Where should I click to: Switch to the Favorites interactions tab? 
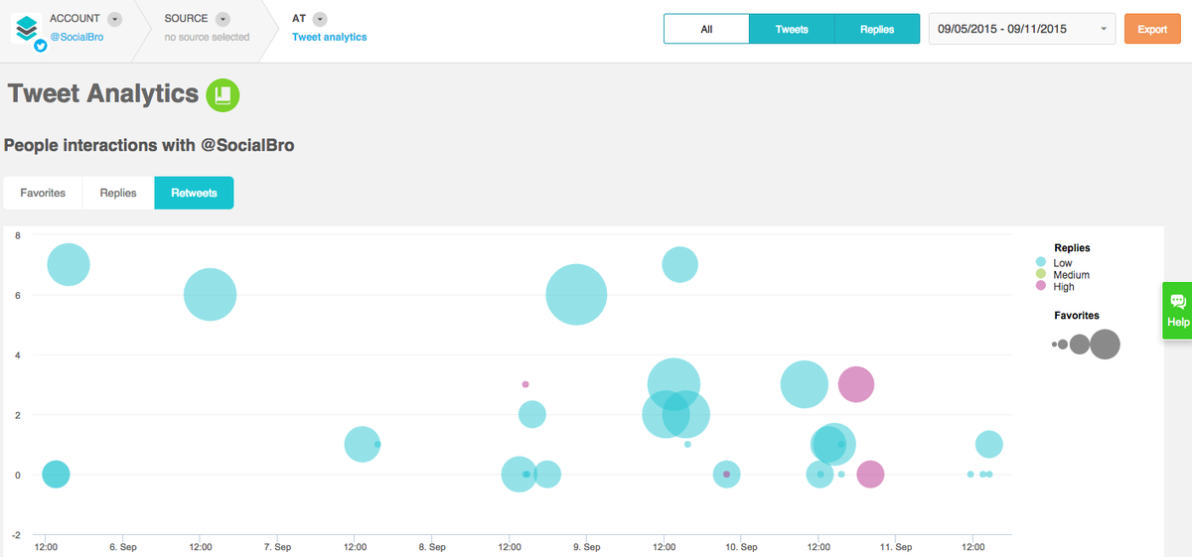click(x=43, y=193)
